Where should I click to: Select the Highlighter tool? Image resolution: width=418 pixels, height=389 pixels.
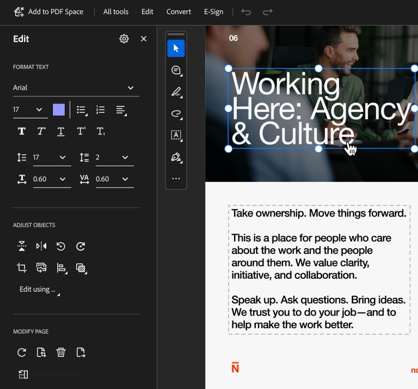(x=176, y=92)
